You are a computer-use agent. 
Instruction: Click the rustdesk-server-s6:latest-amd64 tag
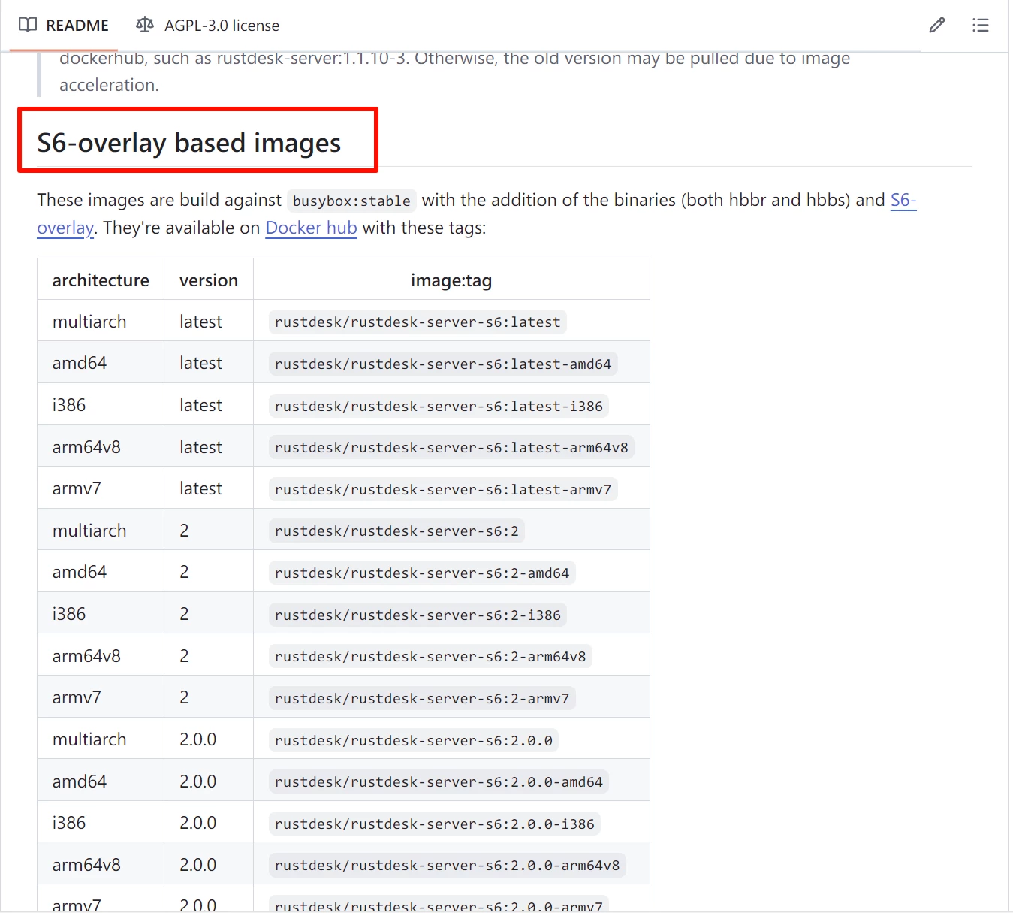[443, 364]
